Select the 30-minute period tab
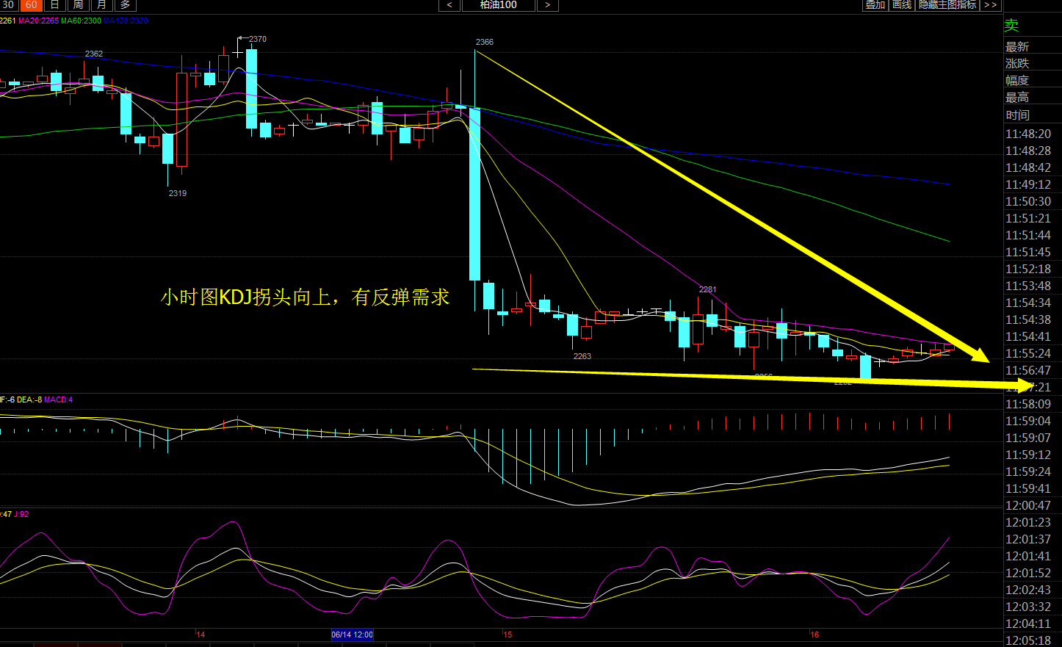The image size is (1062, 647). coord(7,4)
